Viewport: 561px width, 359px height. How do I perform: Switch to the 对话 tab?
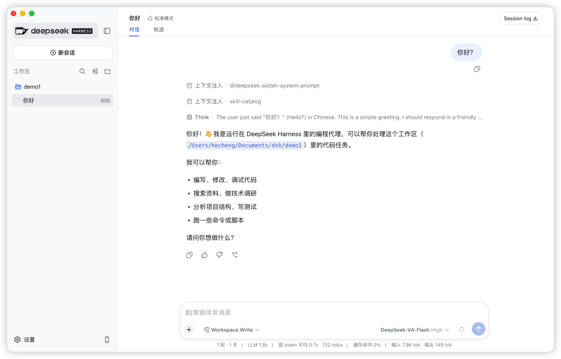coord(134,30)
